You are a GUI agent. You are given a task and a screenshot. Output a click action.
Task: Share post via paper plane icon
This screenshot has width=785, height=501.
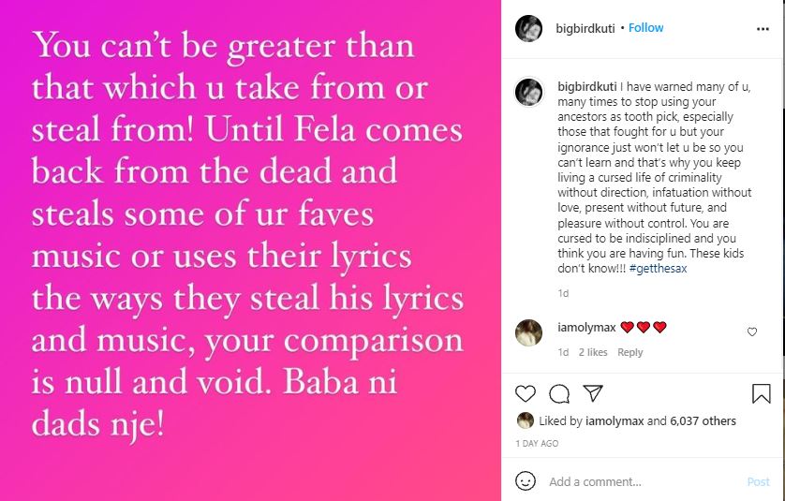coord(592,393)
